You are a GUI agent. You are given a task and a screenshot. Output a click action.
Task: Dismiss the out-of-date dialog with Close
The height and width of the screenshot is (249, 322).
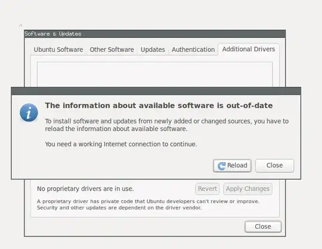click(x=274, y=166)
